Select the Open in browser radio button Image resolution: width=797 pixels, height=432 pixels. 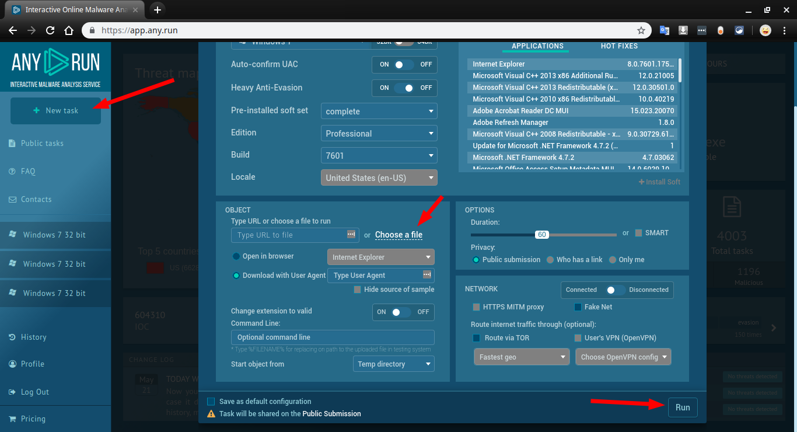tap(236, 256)
